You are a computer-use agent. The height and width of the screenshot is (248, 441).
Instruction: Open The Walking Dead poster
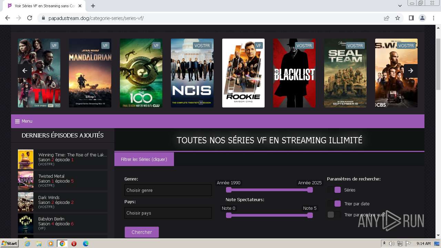[x=39, y=73]
